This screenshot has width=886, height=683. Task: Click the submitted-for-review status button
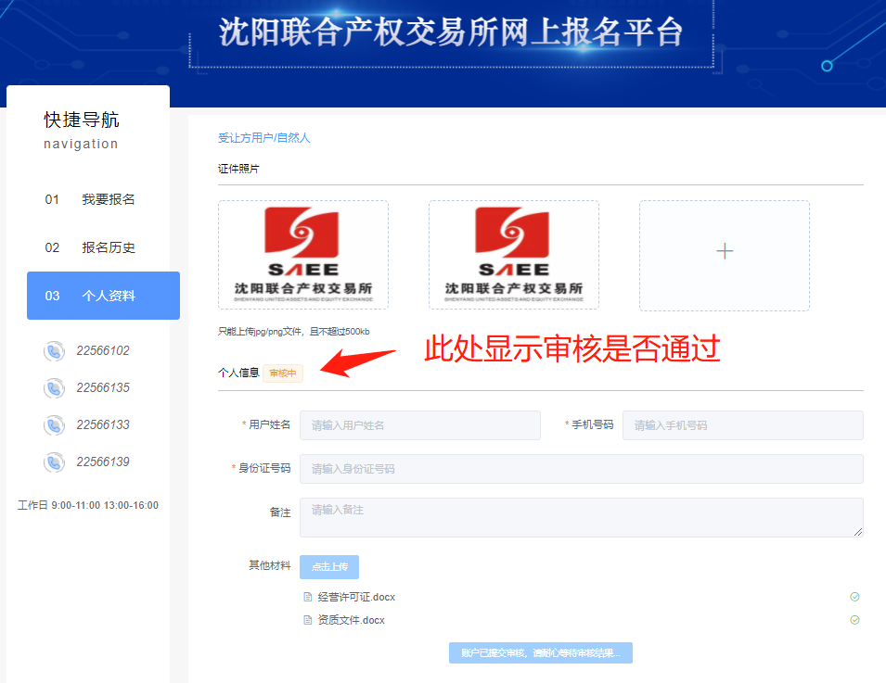(540, 653)
